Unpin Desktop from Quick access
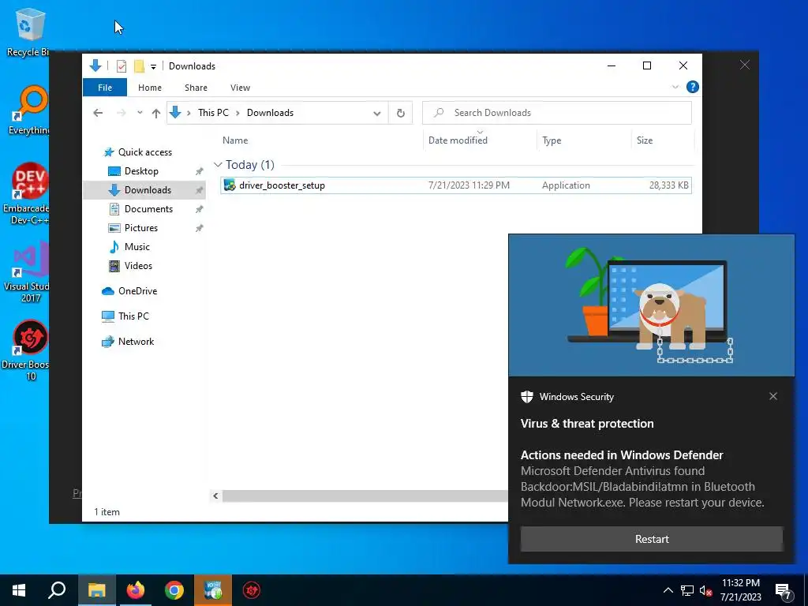This screenshot has height=606, width=808. 199,171
